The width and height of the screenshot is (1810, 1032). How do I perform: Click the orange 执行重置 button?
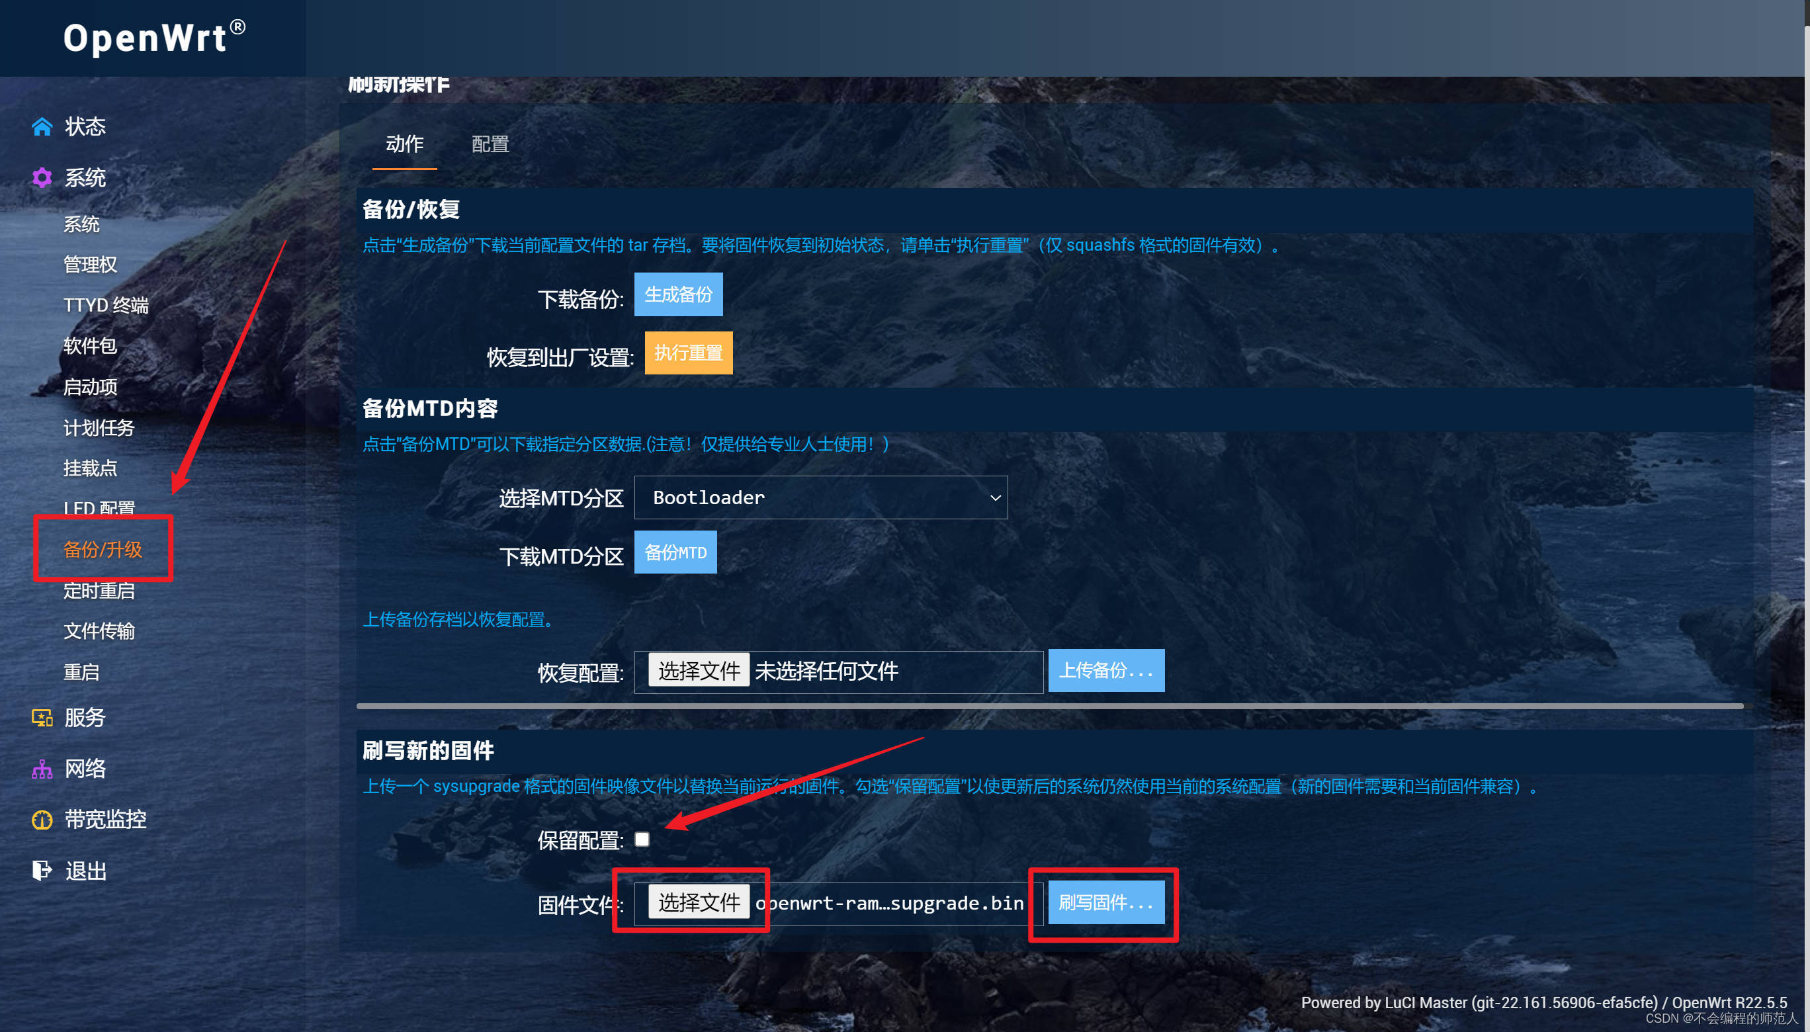(688, 352)
